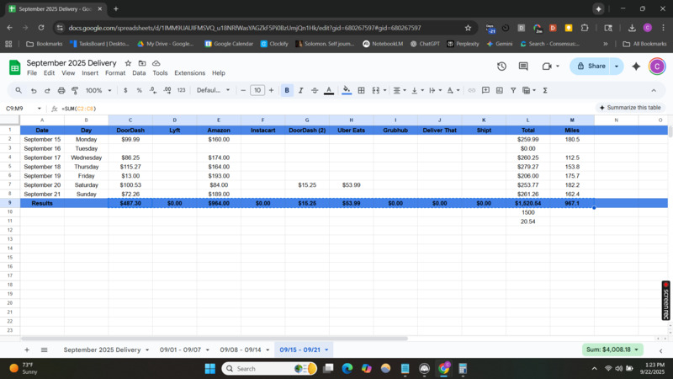The width and height of the screenshot is (673, 379).
Task: Open the comments icon
Action: pyautogui.click(x=523, y=66)
